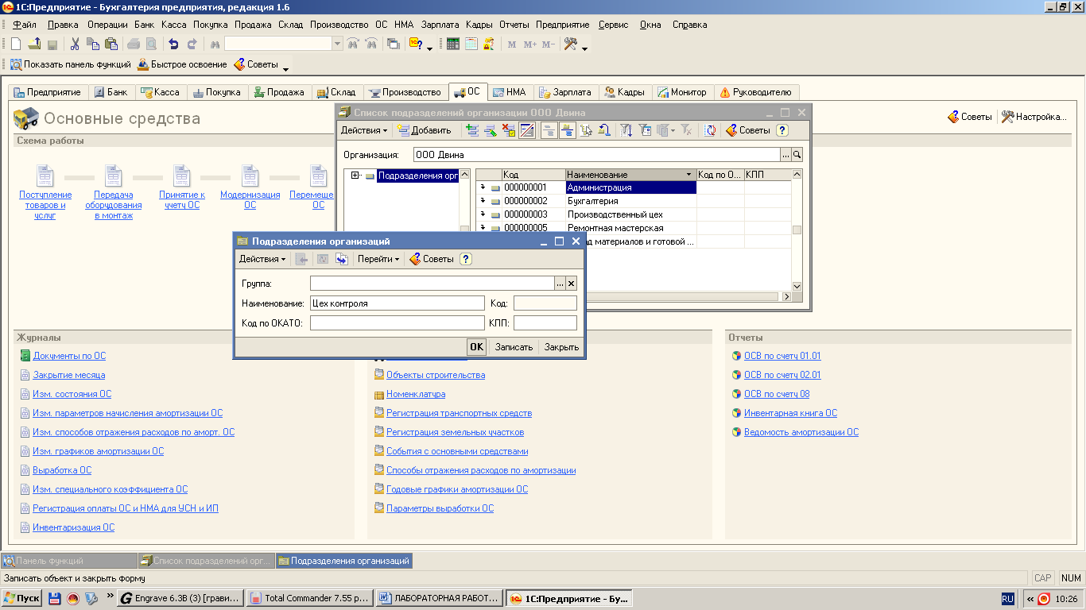
Task: Click the Наименование input with Цех контроля
Action: pyautogui.click(x=397, y=303)
